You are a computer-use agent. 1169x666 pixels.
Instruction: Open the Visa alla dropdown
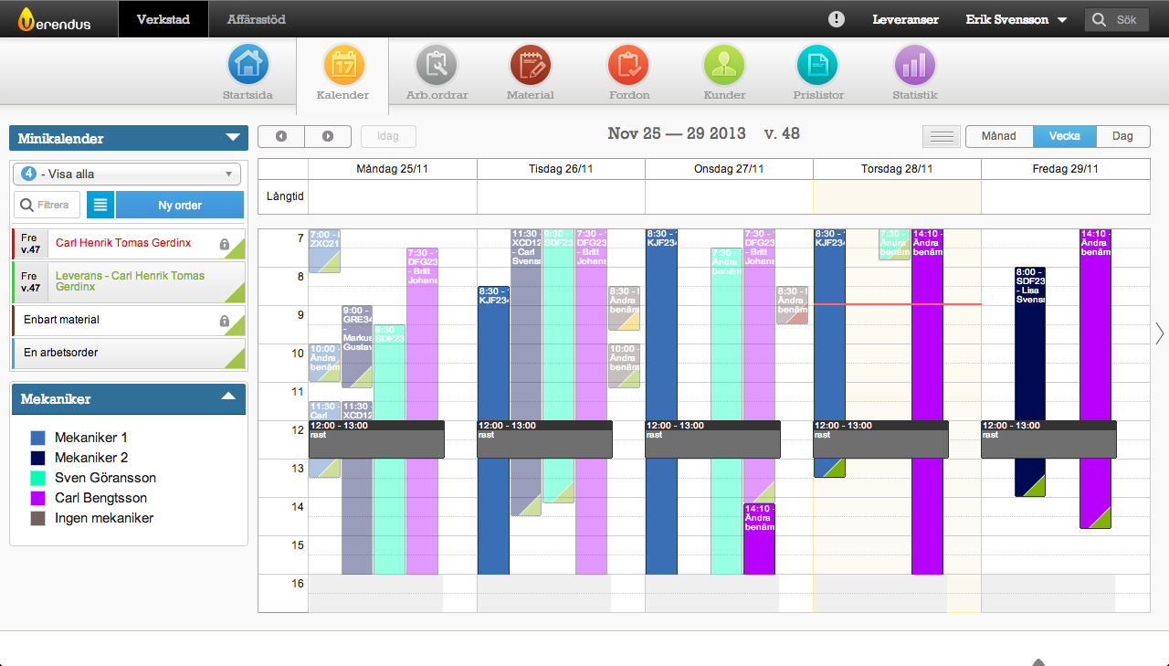pyautogui.click(x=127, y=174)
